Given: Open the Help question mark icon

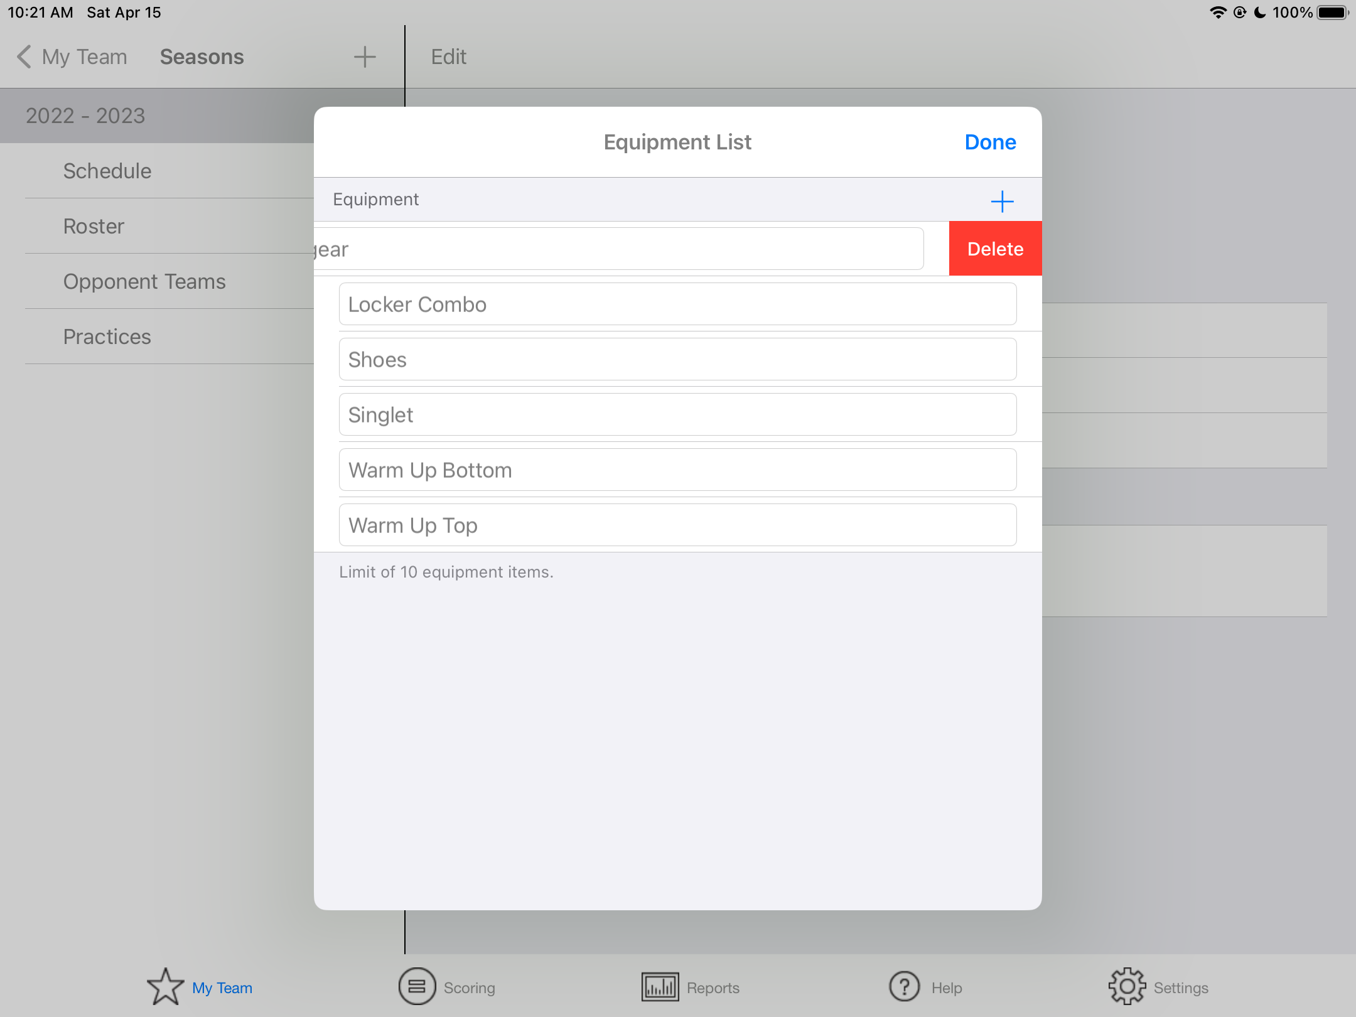Looking at the screenshot, I should tap(904, 987).
